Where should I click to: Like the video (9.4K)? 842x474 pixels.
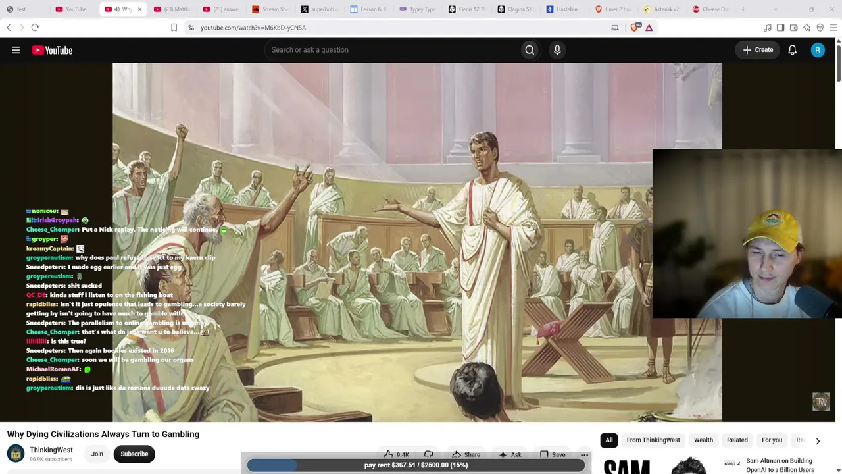pyautogui.click(x=397, y=454)
